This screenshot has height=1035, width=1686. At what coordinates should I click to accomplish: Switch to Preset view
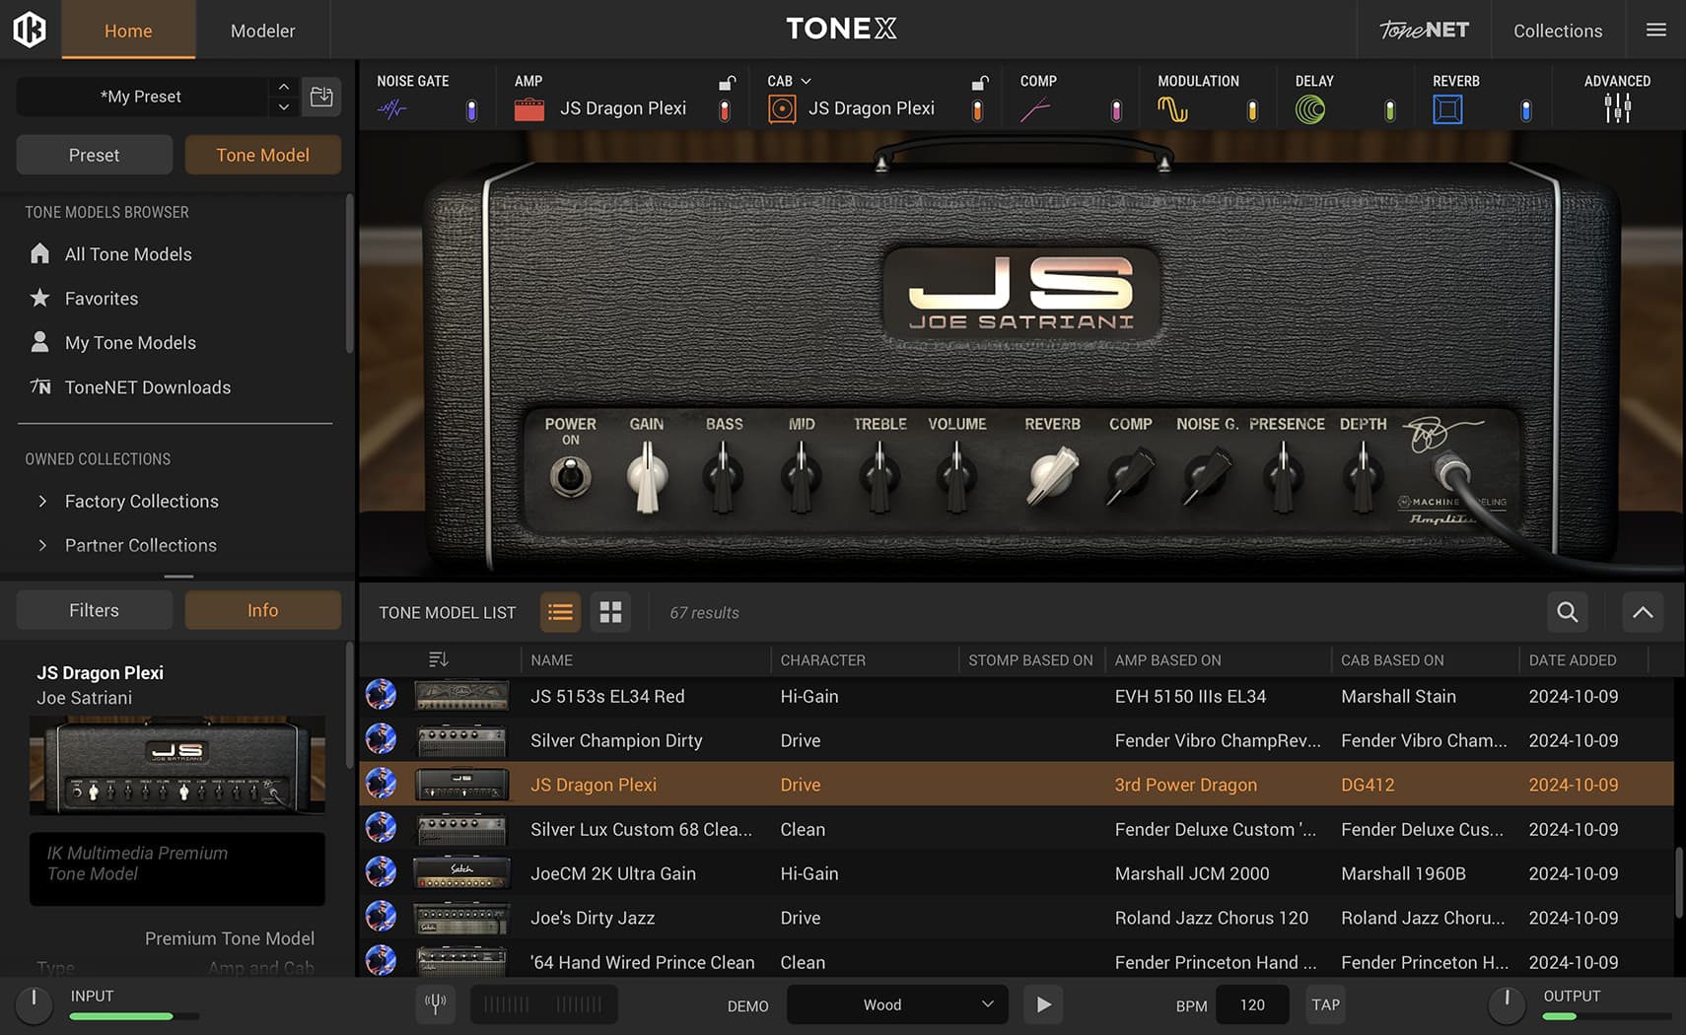94,155
